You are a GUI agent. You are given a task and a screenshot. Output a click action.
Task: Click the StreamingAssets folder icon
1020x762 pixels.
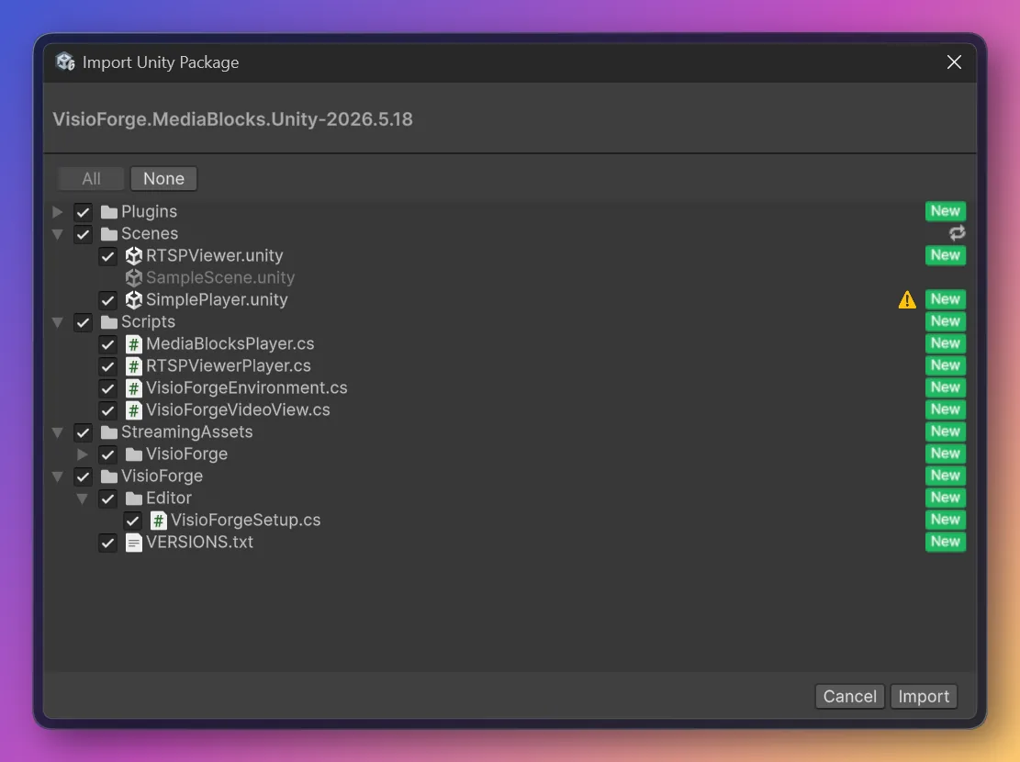(x=108, y=432)
